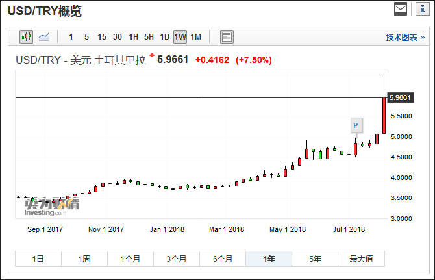Click the info icon at top right
Viewport: 435px width, 280px height.
pyautogui.click(x=422, y=9)
